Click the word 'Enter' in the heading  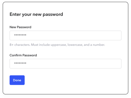15,14
